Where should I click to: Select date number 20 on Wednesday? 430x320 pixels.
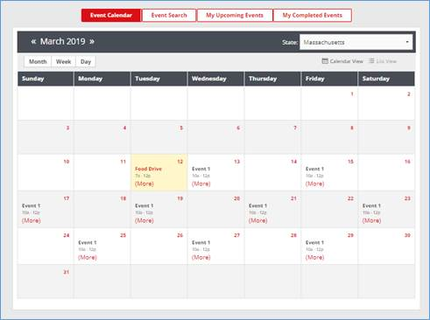click(x=236, y=198)
